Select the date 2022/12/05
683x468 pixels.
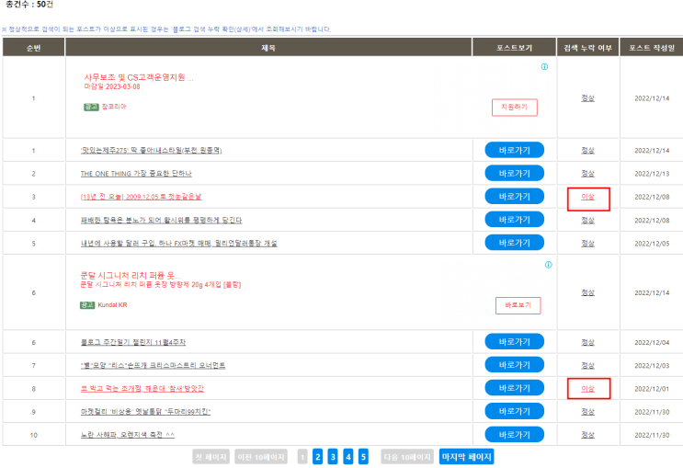tap(652, 244)
